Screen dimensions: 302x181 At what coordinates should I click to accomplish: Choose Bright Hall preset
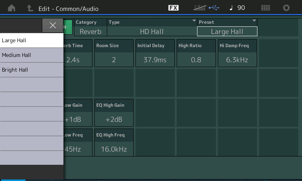[x=32, y=70]
